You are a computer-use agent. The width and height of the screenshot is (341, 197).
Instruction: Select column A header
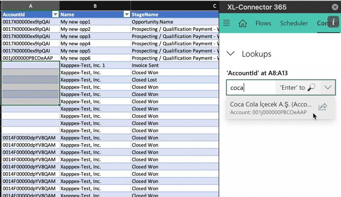tap(30, 6)
